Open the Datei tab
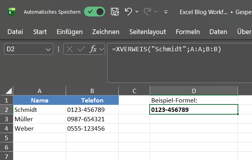252x160 pixels. point(15,32)
